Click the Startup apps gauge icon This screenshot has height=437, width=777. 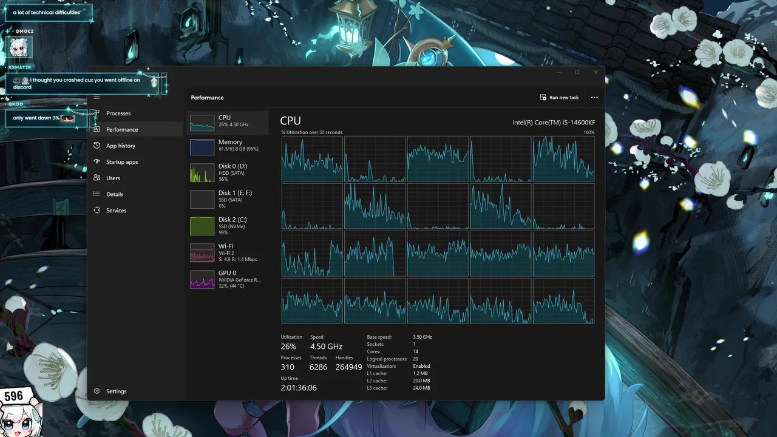97,161
